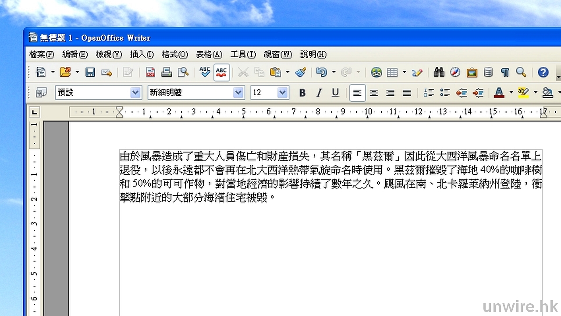Open the Navigator compass icon
Screen dimensions: 561x316
point(455,72)
